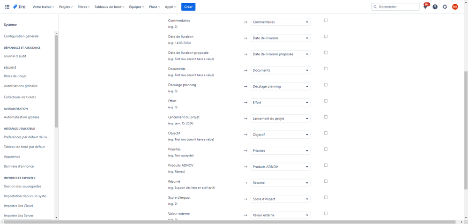Click the sidebar scroll down arrow

pyautogui.click(x=56, y=218)
